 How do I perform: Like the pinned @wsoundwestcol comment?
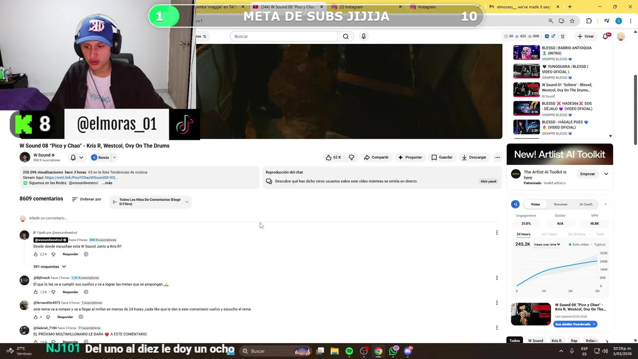pos(36,254)
